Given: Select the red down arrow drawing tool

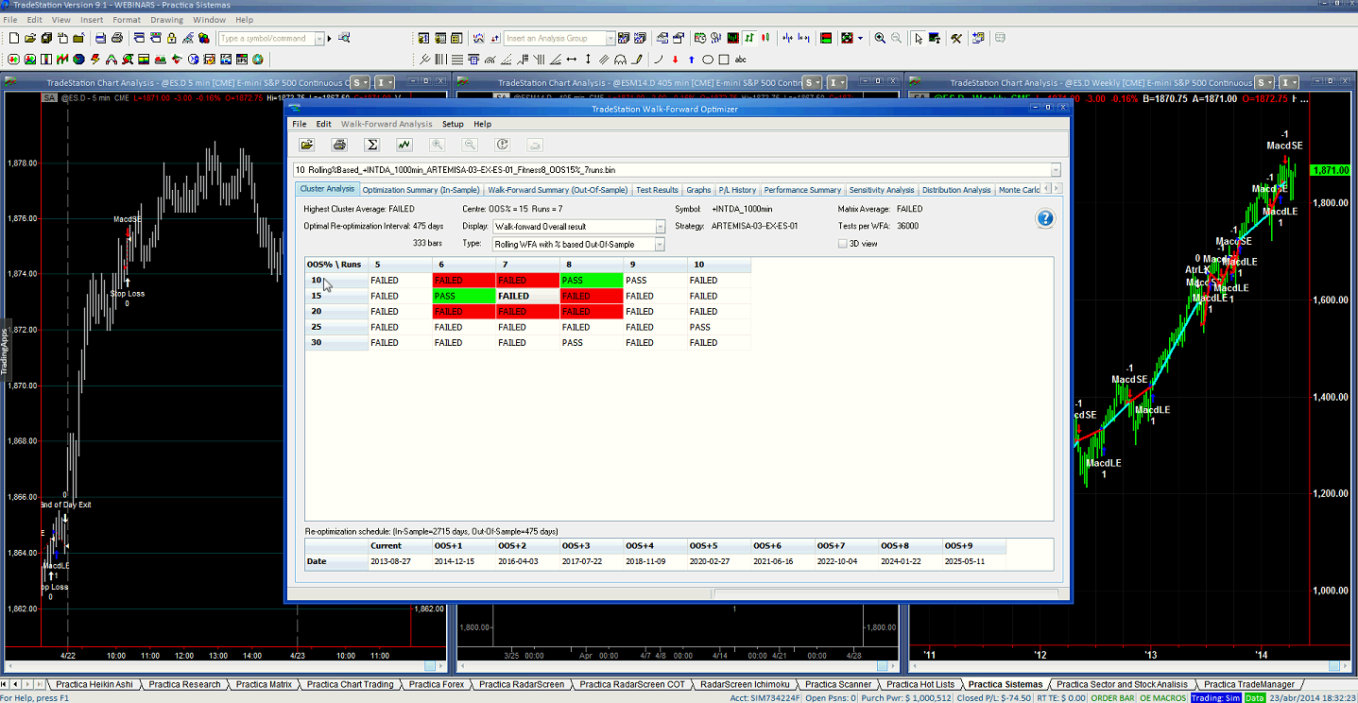Looking at the screenshot, I should [675, 59].
